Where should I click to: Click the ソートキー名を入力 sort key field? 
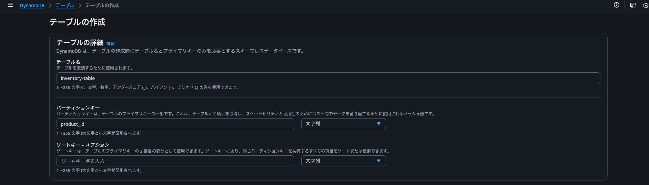[x=175, y=161]
